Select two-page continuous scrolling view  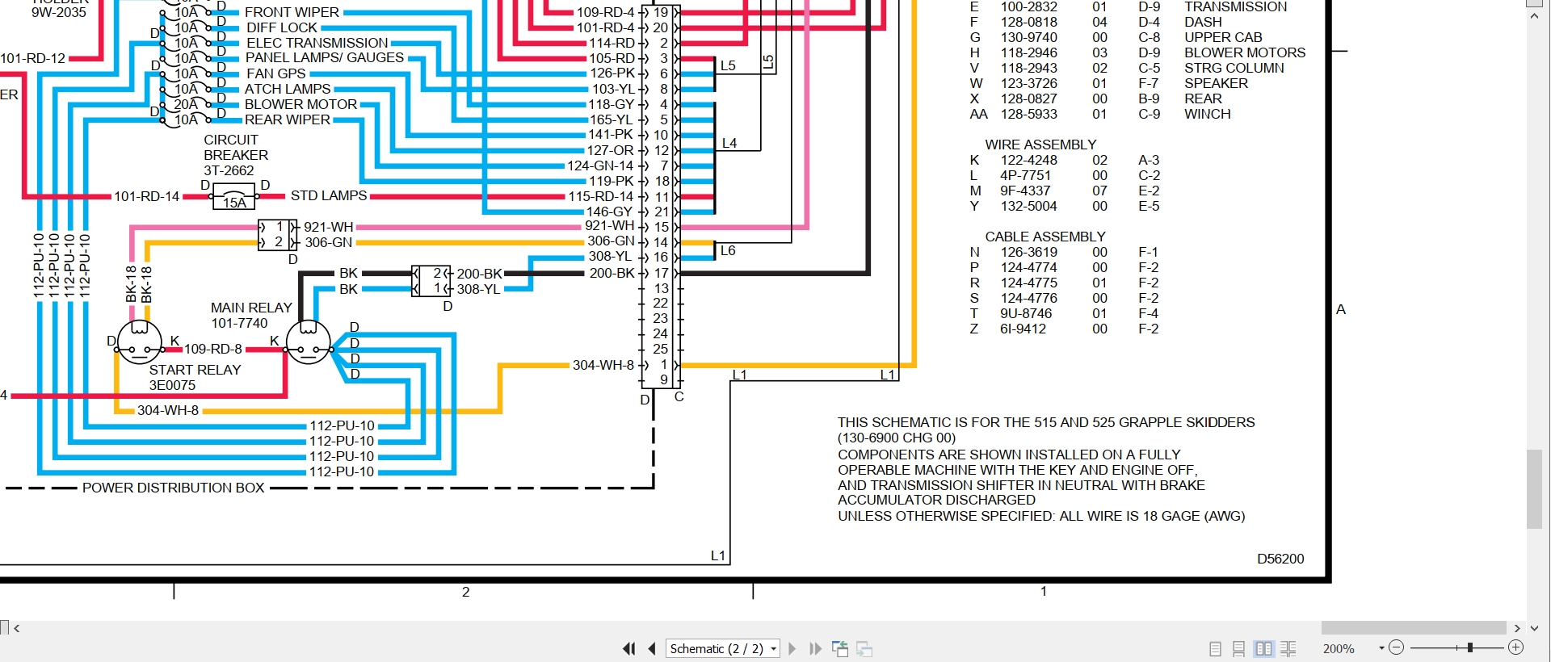pyautogui.click(x=1288, y=648)
